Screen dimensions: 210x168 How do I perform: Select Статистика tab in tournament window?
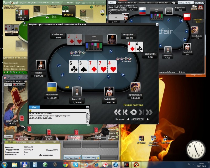click(21, 142)
